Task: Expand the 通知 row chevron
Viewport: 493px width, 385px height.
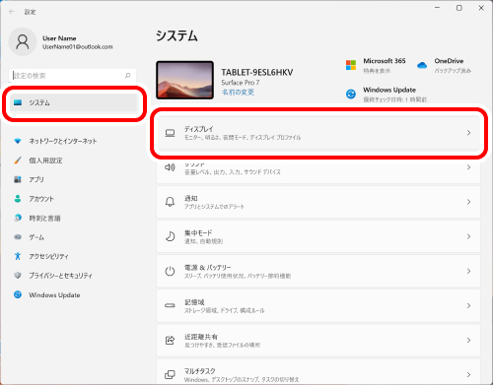Action: [468, 202]
